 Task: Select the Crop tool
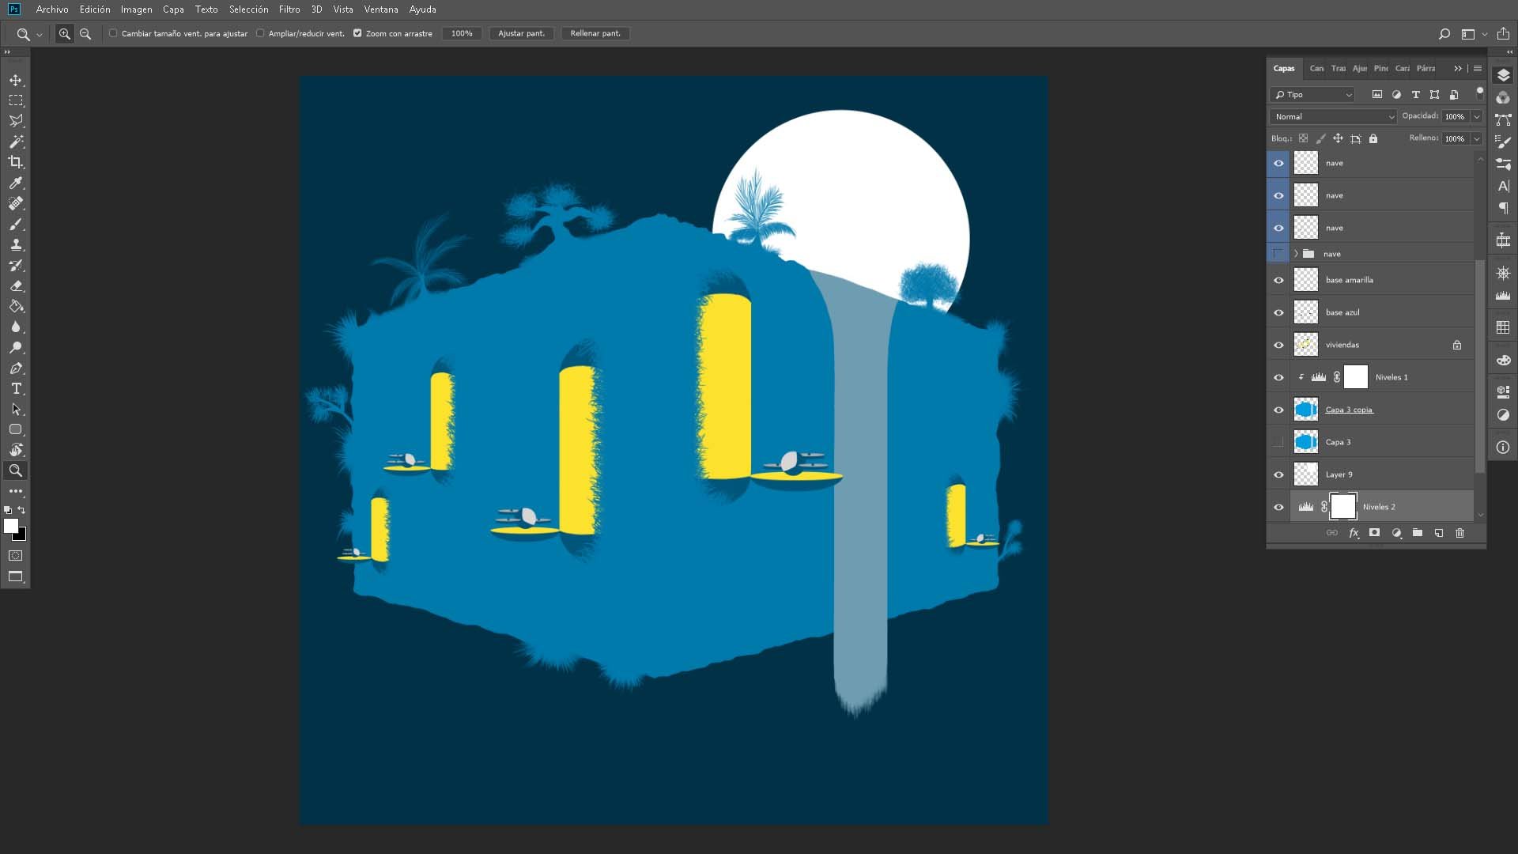pyautogui.click(x=16, y=162)
